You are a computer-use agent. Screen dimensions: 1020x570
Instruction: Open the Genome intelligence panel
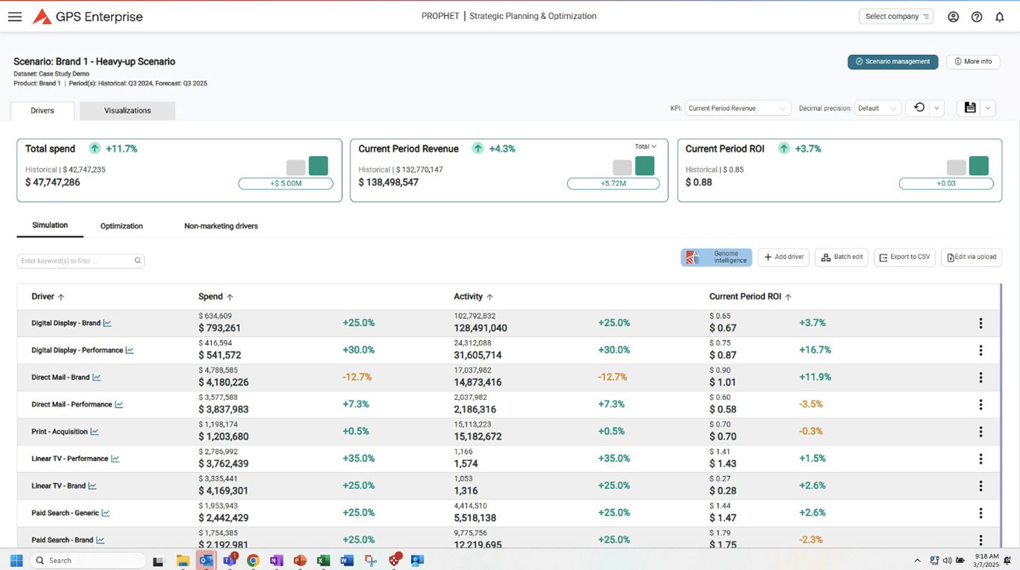coord(715,257)
